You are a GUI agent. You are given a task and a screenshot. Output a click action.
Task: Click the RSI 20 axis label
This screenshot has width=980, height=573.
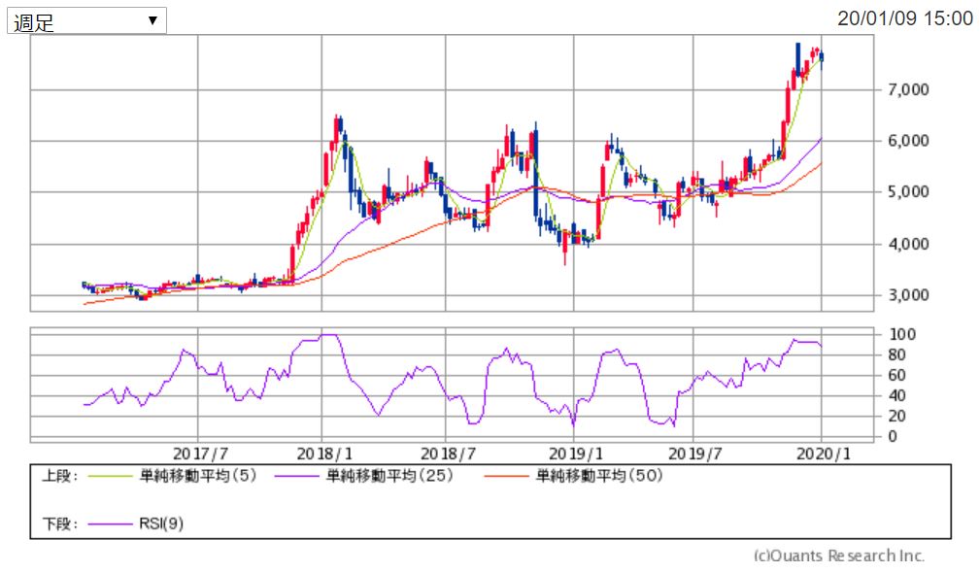(x=896, y=417)
